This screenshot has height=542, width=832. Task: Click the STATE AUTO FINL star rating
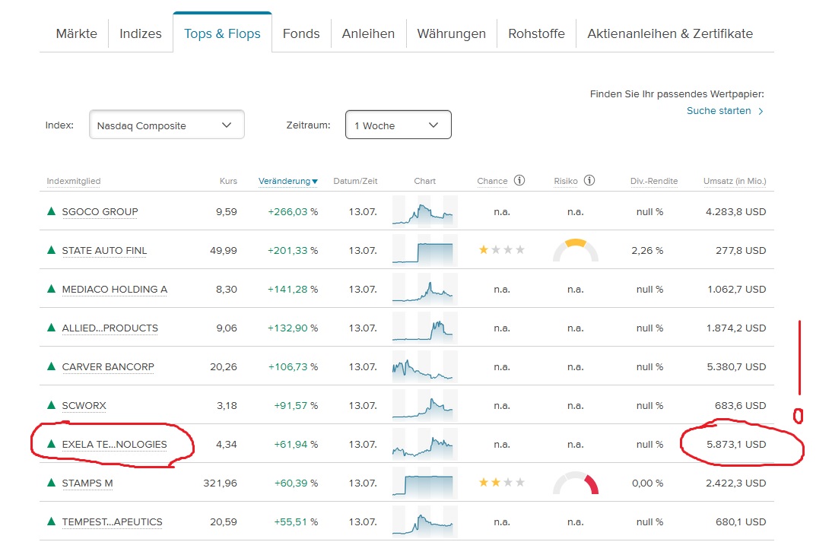pos(501,250)
